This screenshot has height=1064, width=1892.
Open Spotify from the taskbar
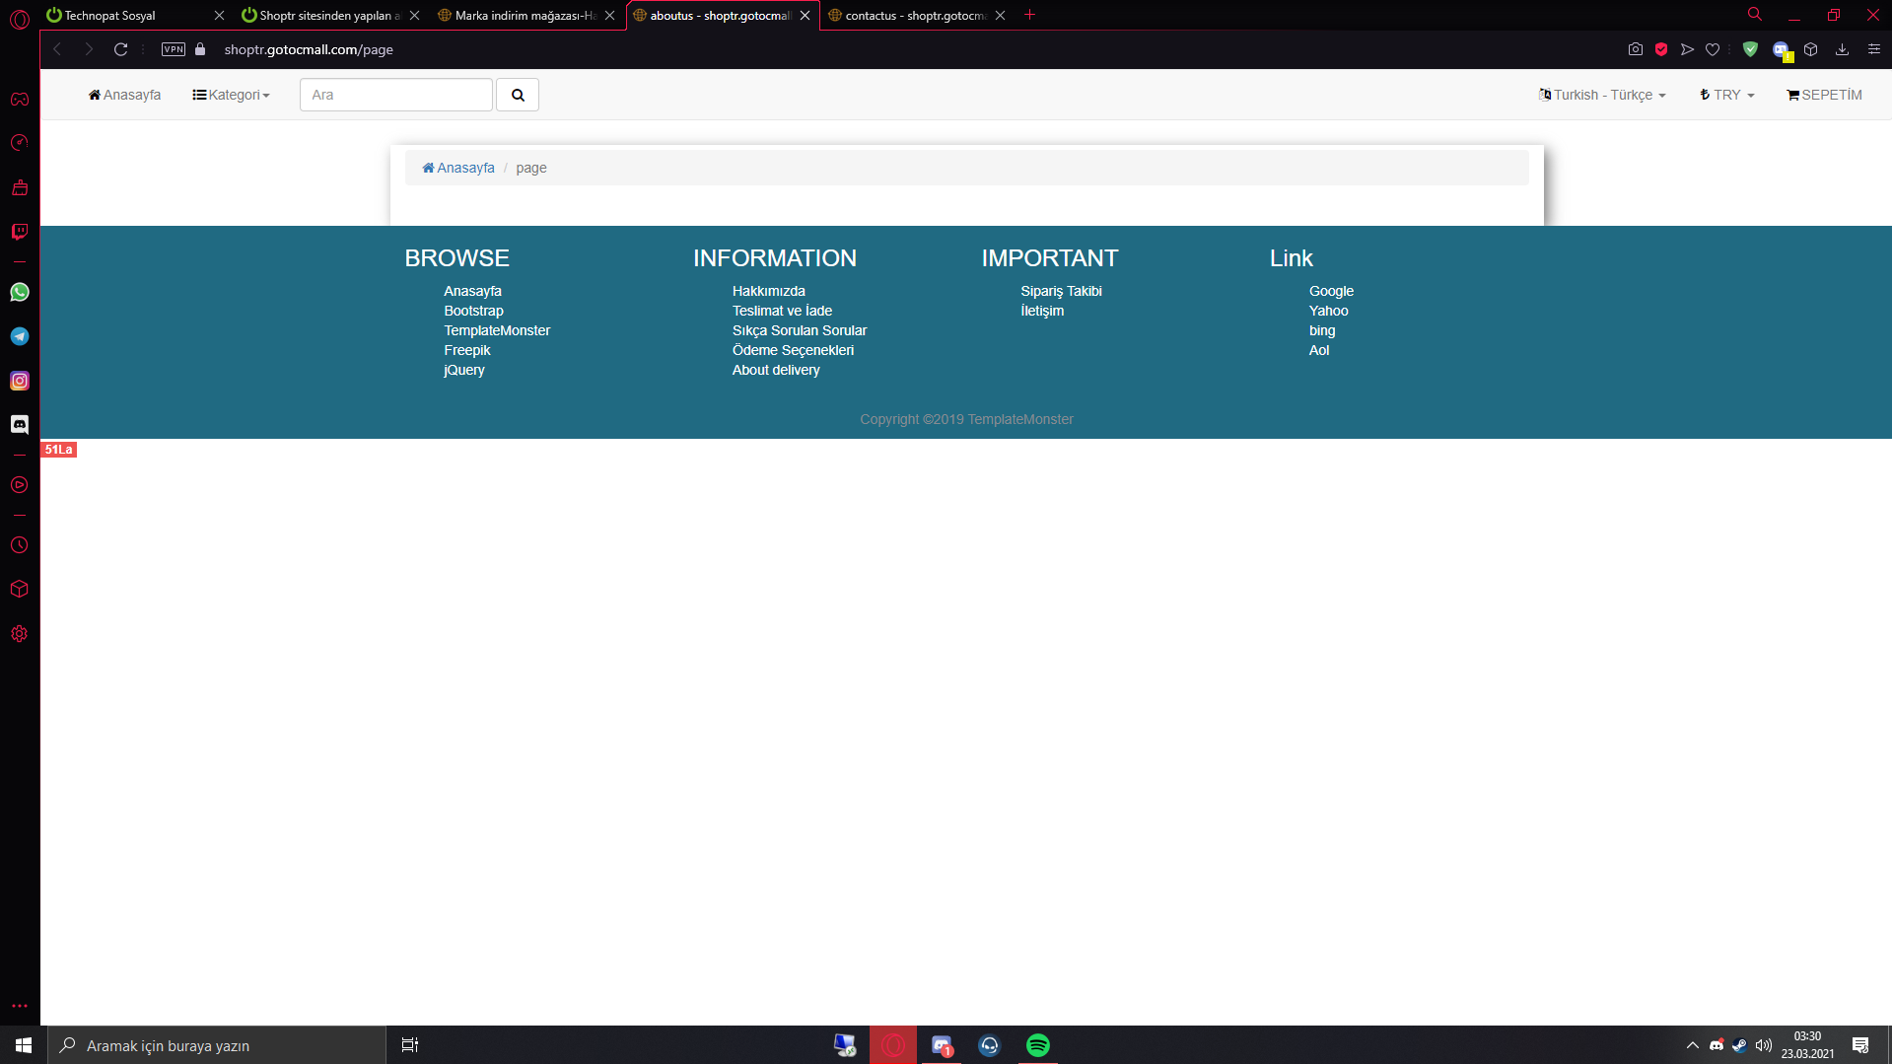[x=1038, y=1045]
